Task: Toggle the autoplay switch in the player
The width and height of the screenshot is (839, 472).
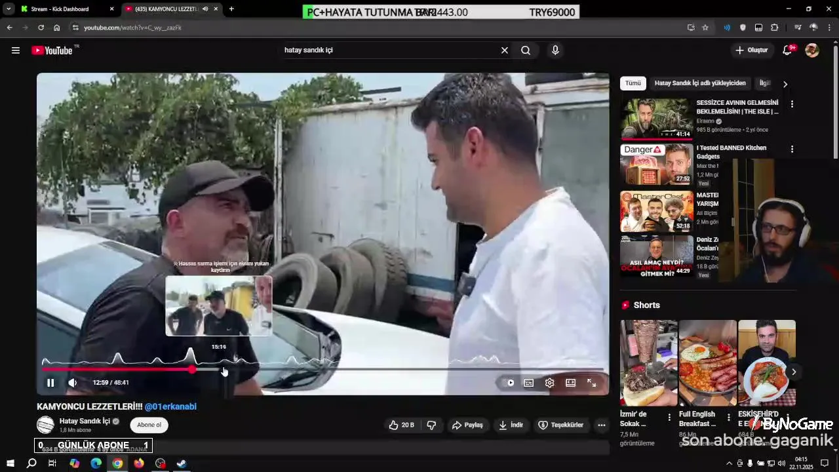Action: click(509, 383)
